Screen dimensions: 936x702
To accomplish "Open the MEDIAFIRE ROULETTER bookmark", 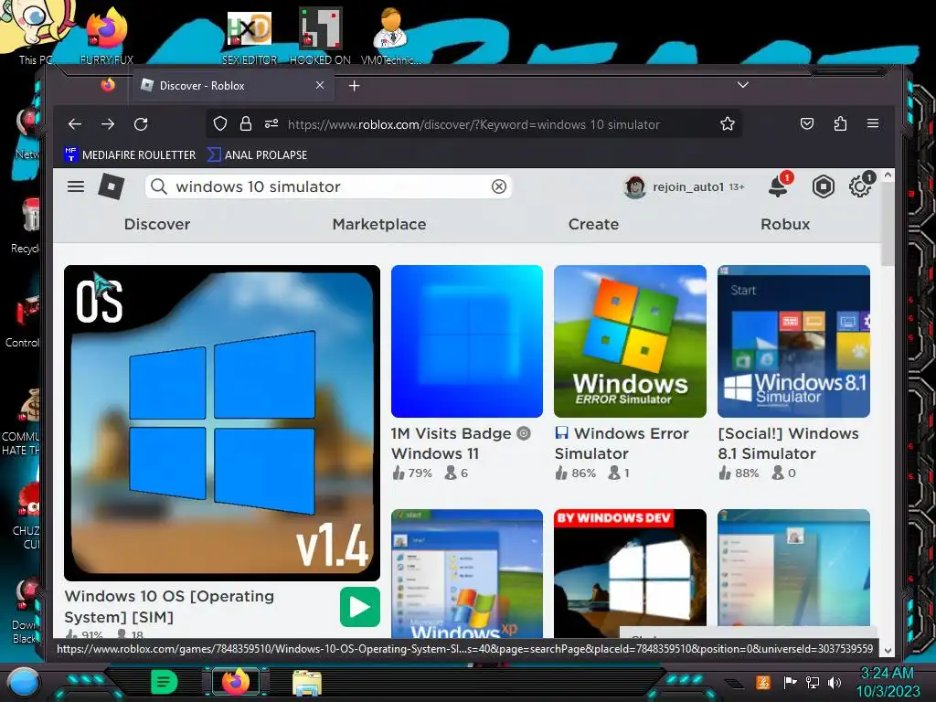I will [130, 154].
